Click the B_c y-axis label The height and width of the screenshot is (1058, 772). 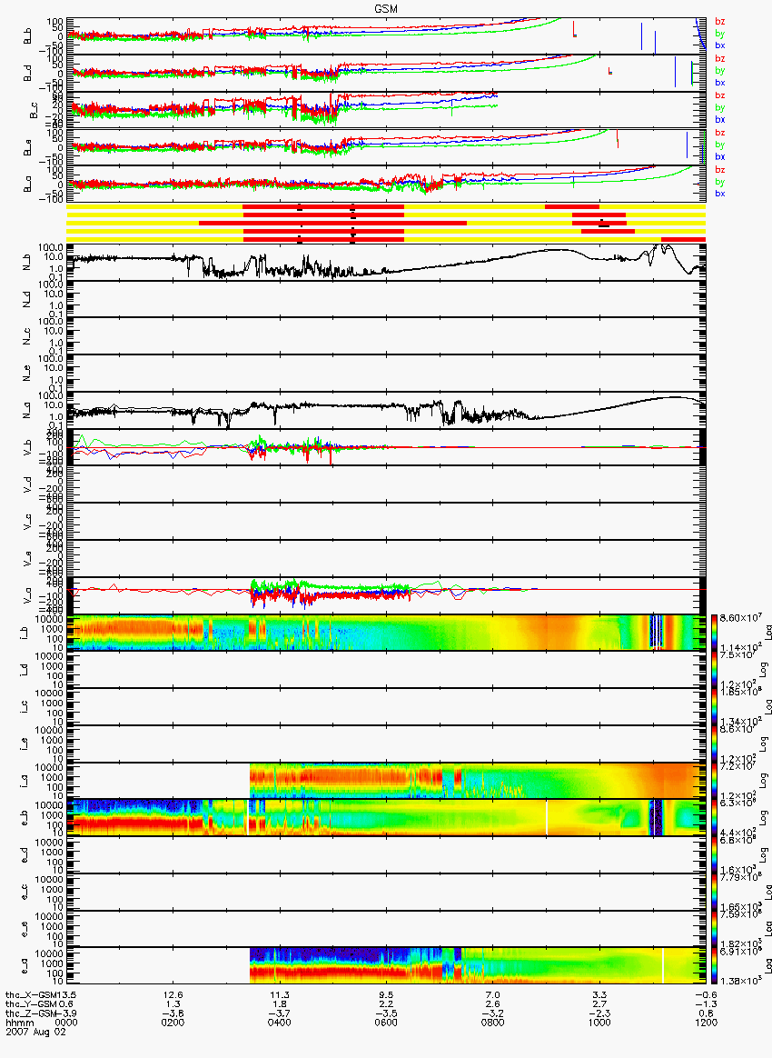point(33,110)
